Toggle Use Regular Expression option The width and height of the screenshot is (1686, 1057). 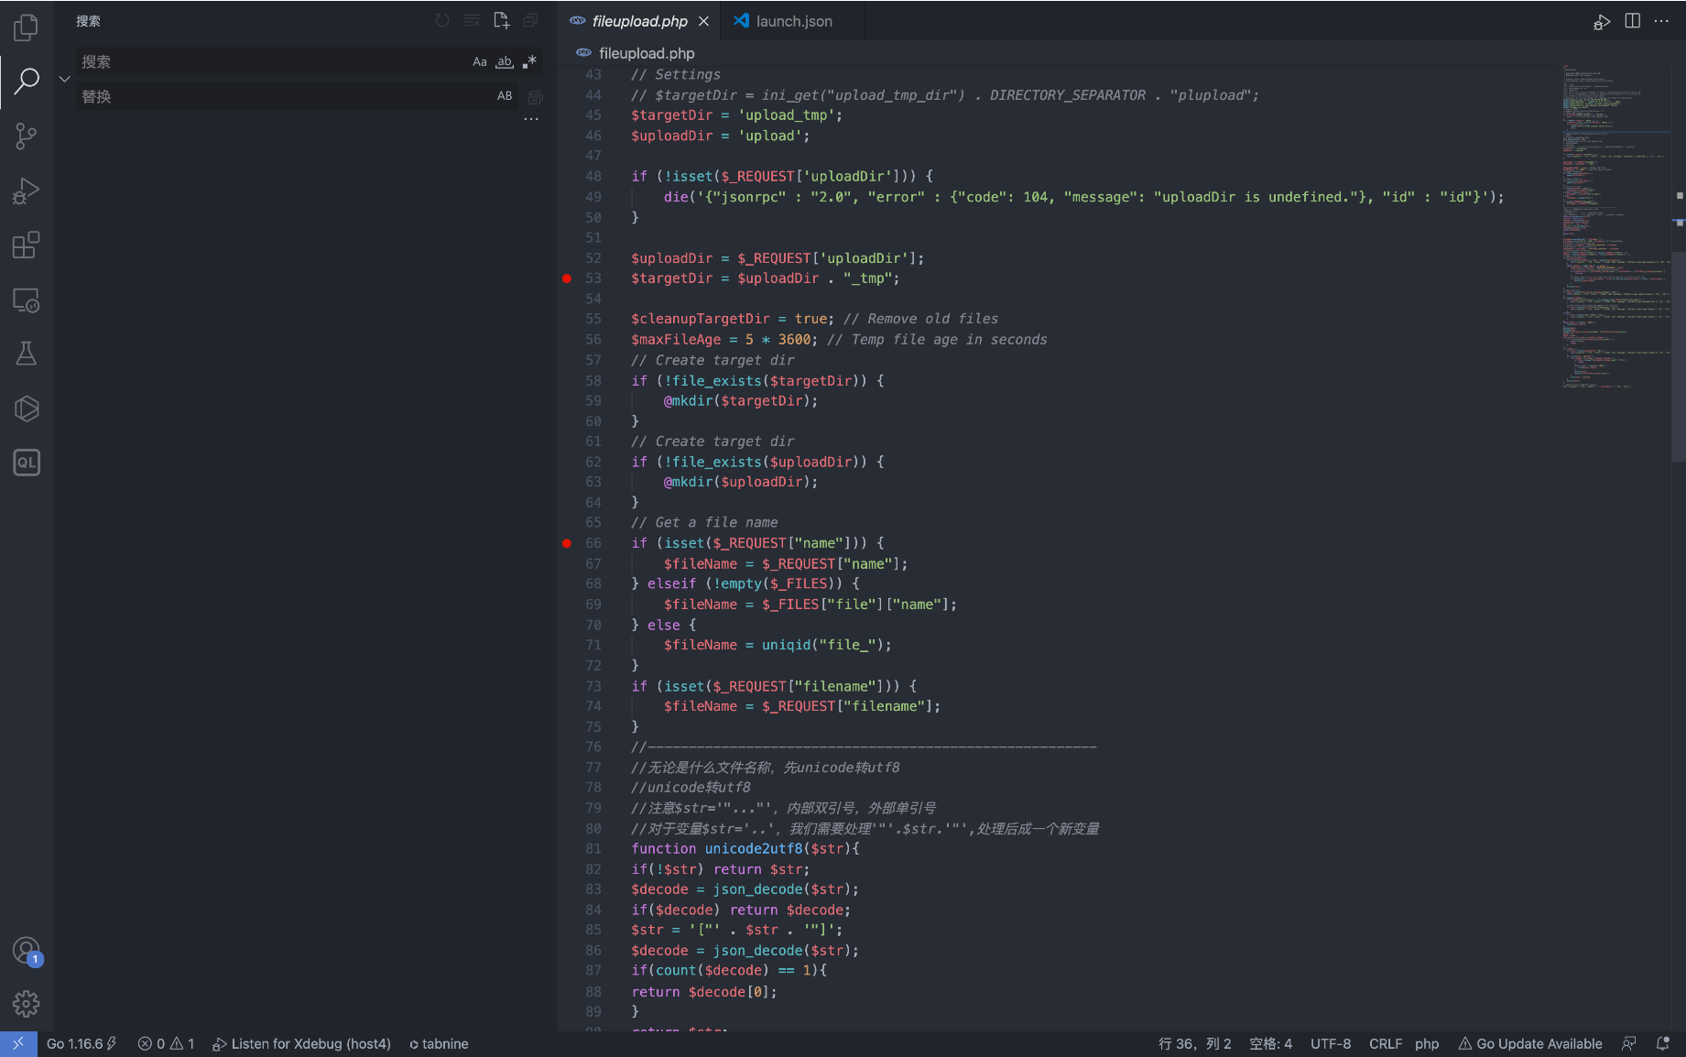(529, 62)
